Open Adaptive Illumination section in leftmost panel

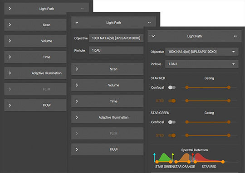click(x=35, y=73)
